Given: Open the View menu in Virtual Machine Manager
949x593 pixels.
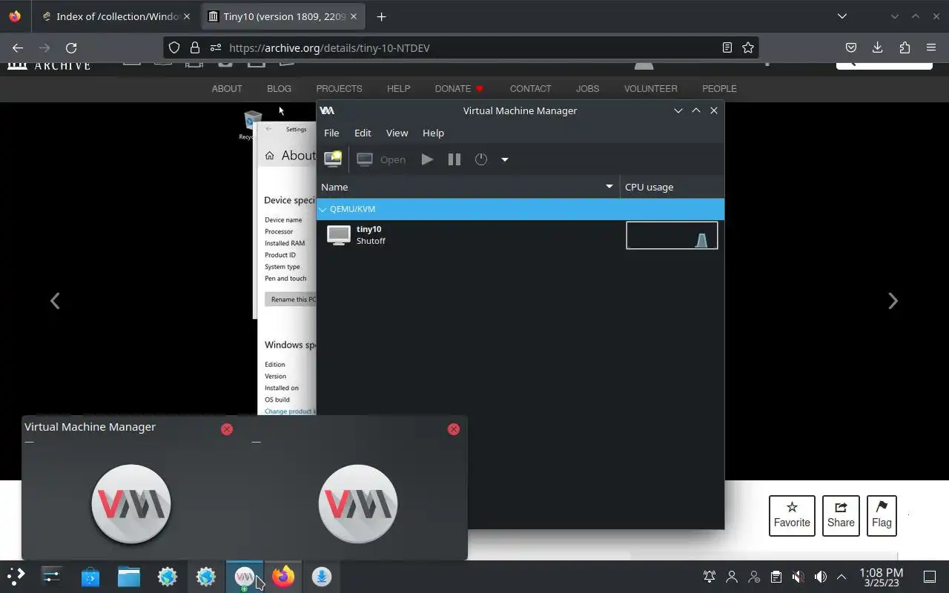Looking at the screenshot, I should (x=397, y=133).
